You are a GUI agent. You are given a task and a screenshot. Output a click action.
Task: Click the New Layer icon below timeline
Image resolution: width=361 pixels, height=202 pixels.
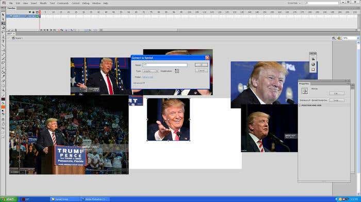tap(9, 30)
